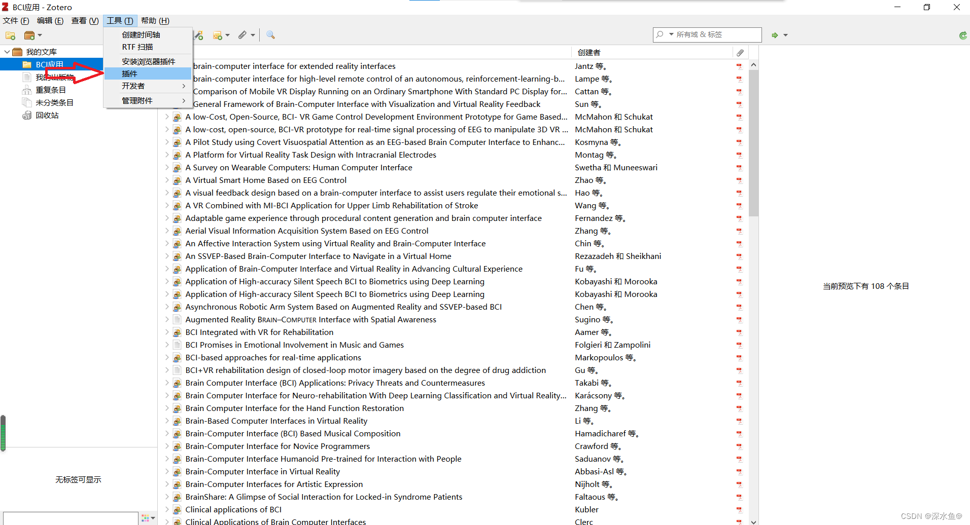Screen dimensions: 970x525
Task: Click PDF icon in the Kubler row
Action: click(740, 510)
